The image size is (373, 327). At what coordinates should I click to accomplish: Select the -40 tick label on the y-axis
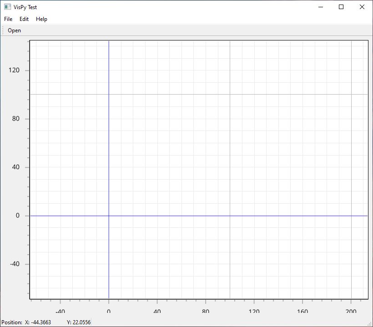14,264
